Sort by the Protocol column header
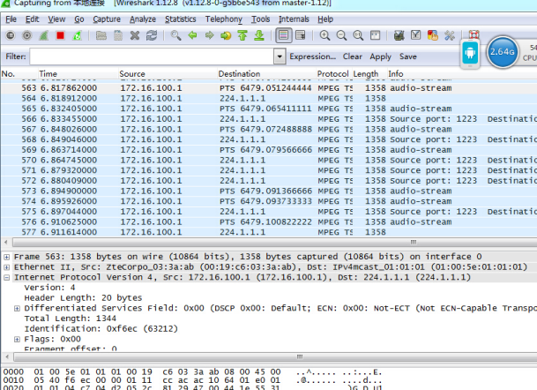Image resolution: width=537 pixels, height=390 pixels. click(x=332, y=74)
